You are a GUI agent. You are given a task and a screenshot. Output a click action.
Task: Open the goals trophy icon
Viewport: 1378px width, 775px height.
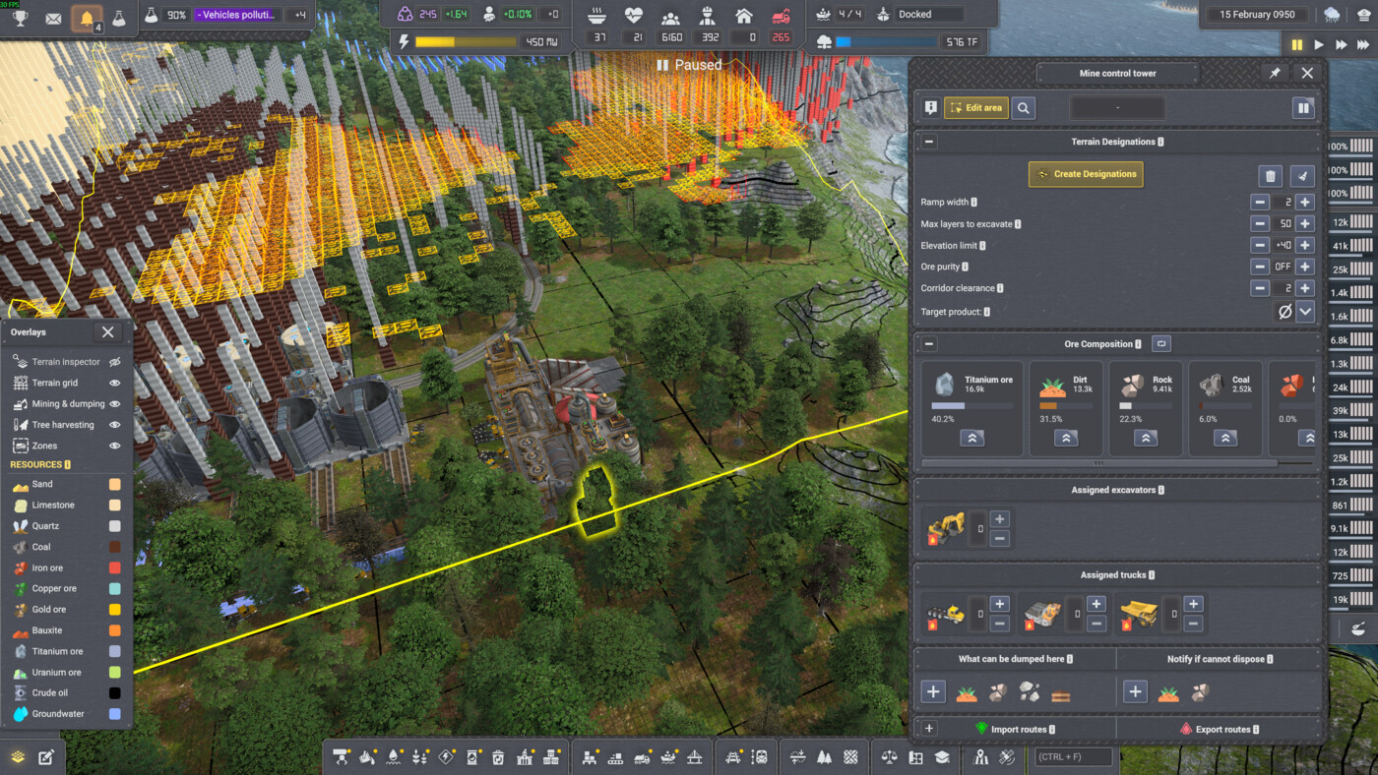[20, 18]
